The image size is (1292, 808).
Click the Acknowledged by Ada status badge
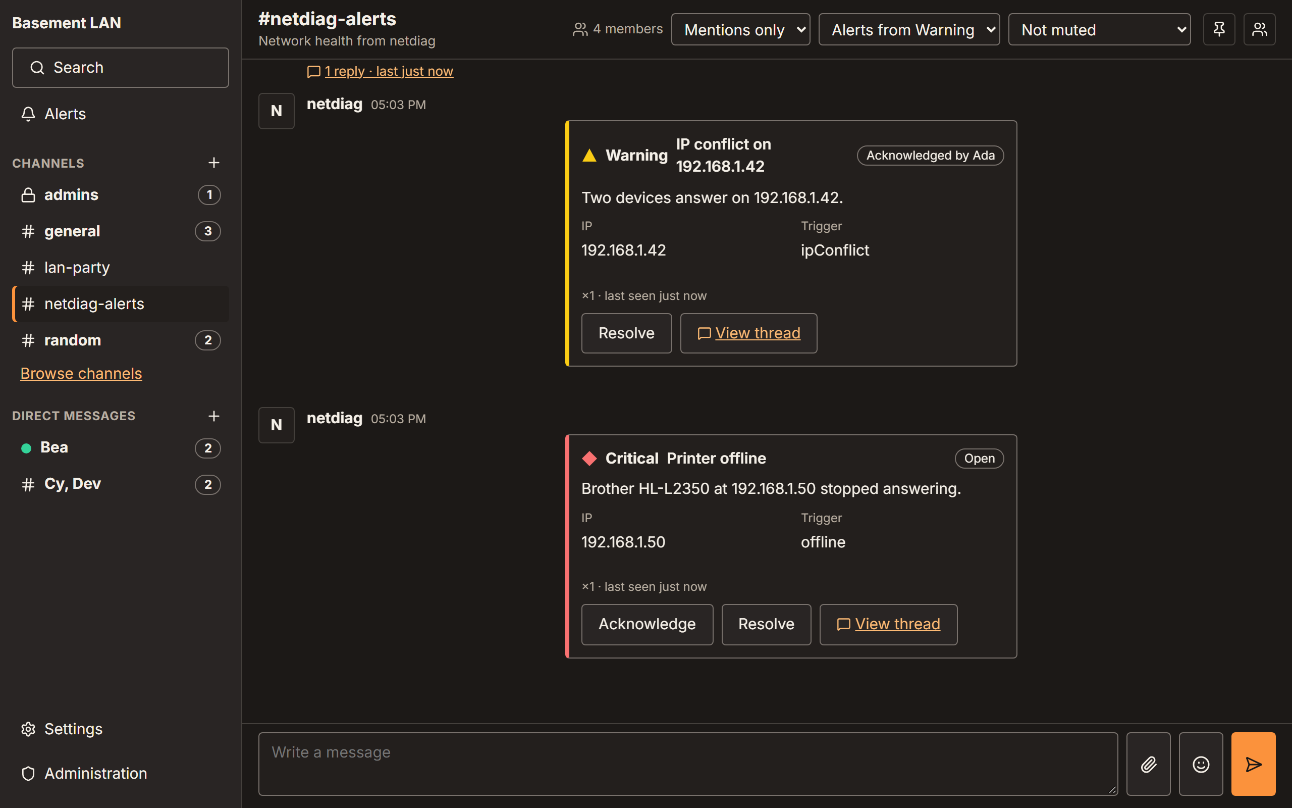(x=930, y=156)
